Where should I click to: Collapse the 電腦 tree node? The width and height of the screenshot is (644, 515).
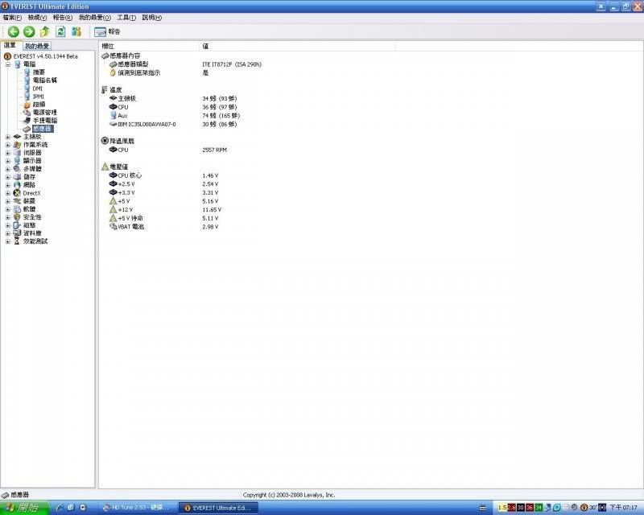(x=8, y=64)
